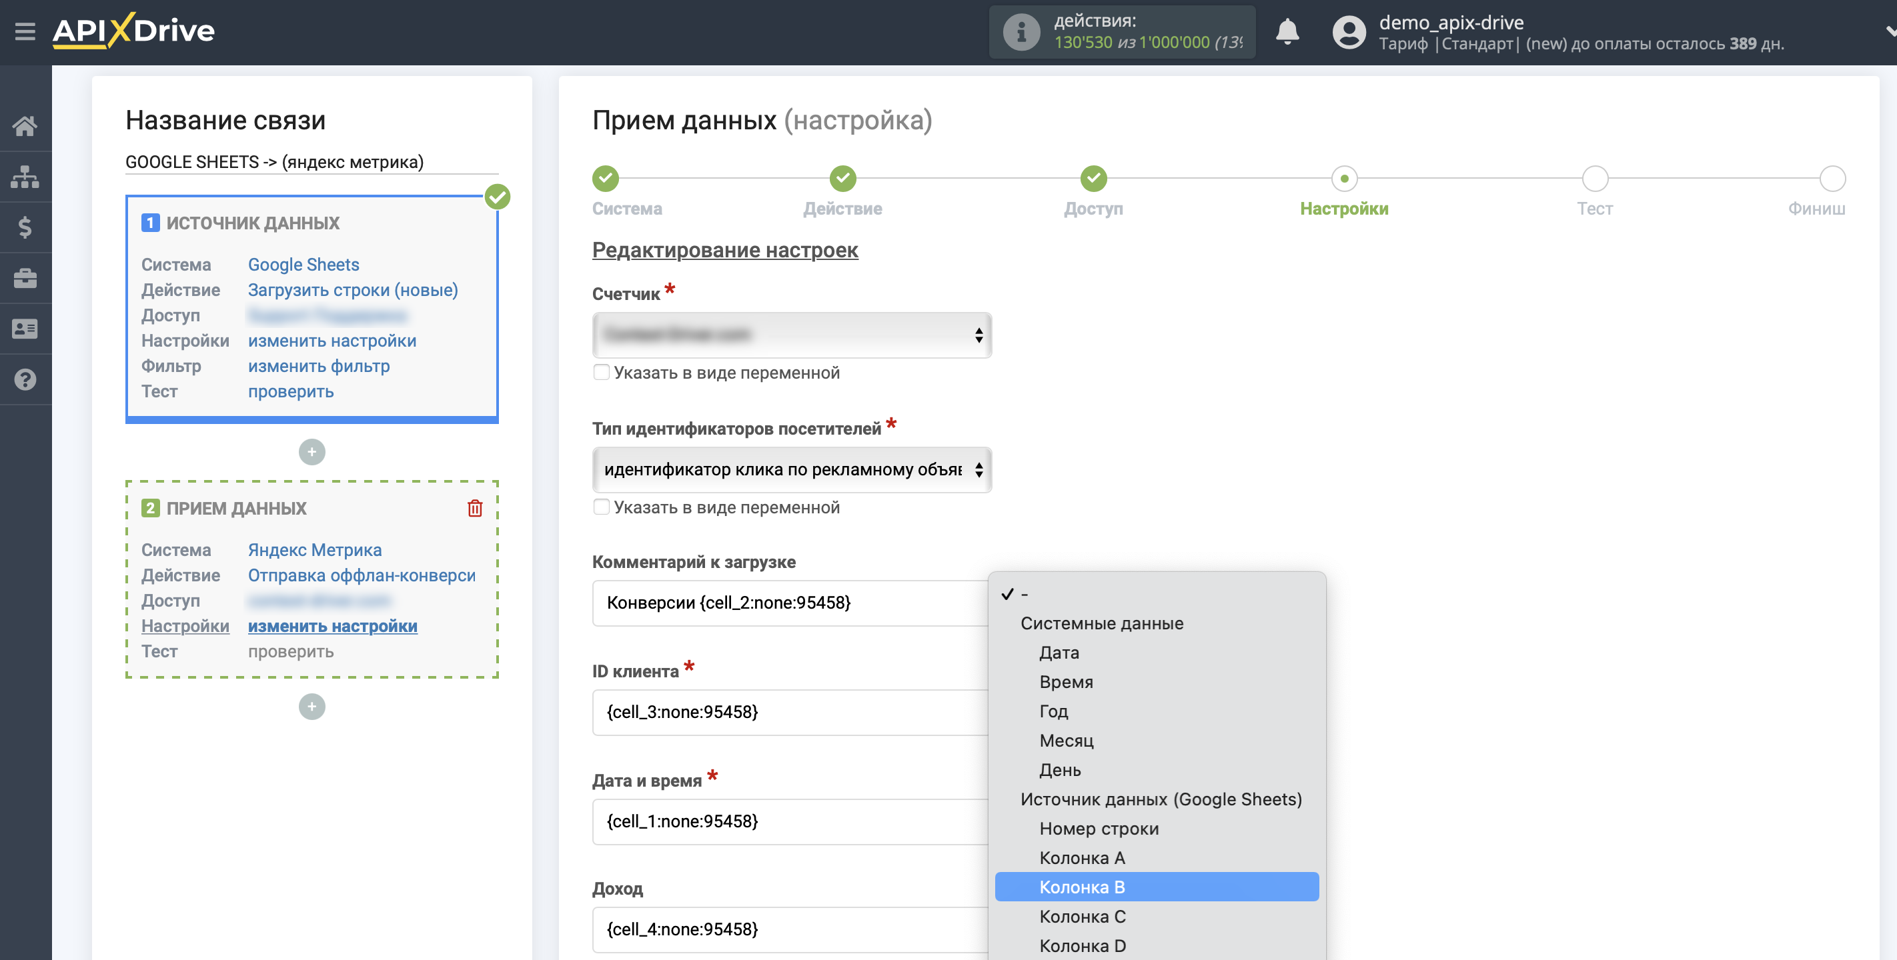Select Время in the variable list
Screen dimensions: 1897x960
click(x=1156, y=682)
